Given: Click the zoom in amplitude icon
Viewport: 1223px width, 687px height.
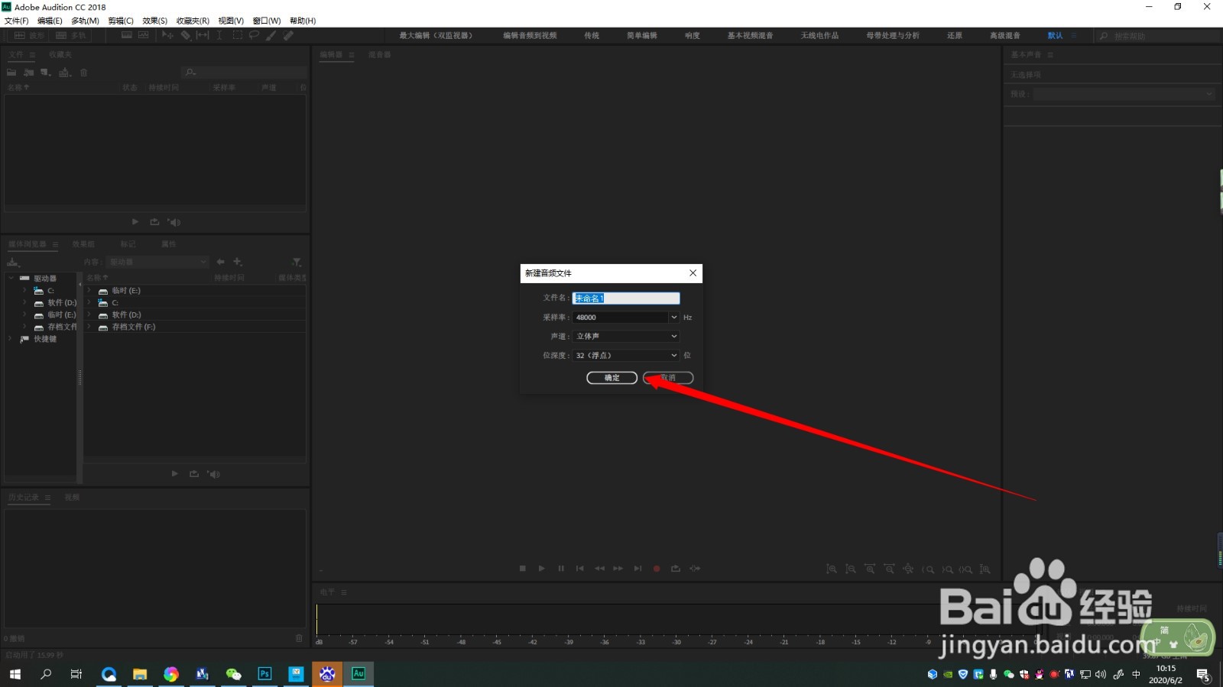Looking at the screenshot, I should (x=832, y=569).
